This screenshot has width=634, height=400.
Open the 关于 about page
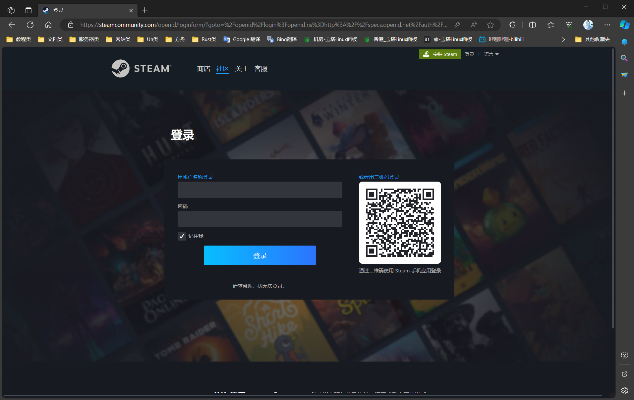(242, 69)
